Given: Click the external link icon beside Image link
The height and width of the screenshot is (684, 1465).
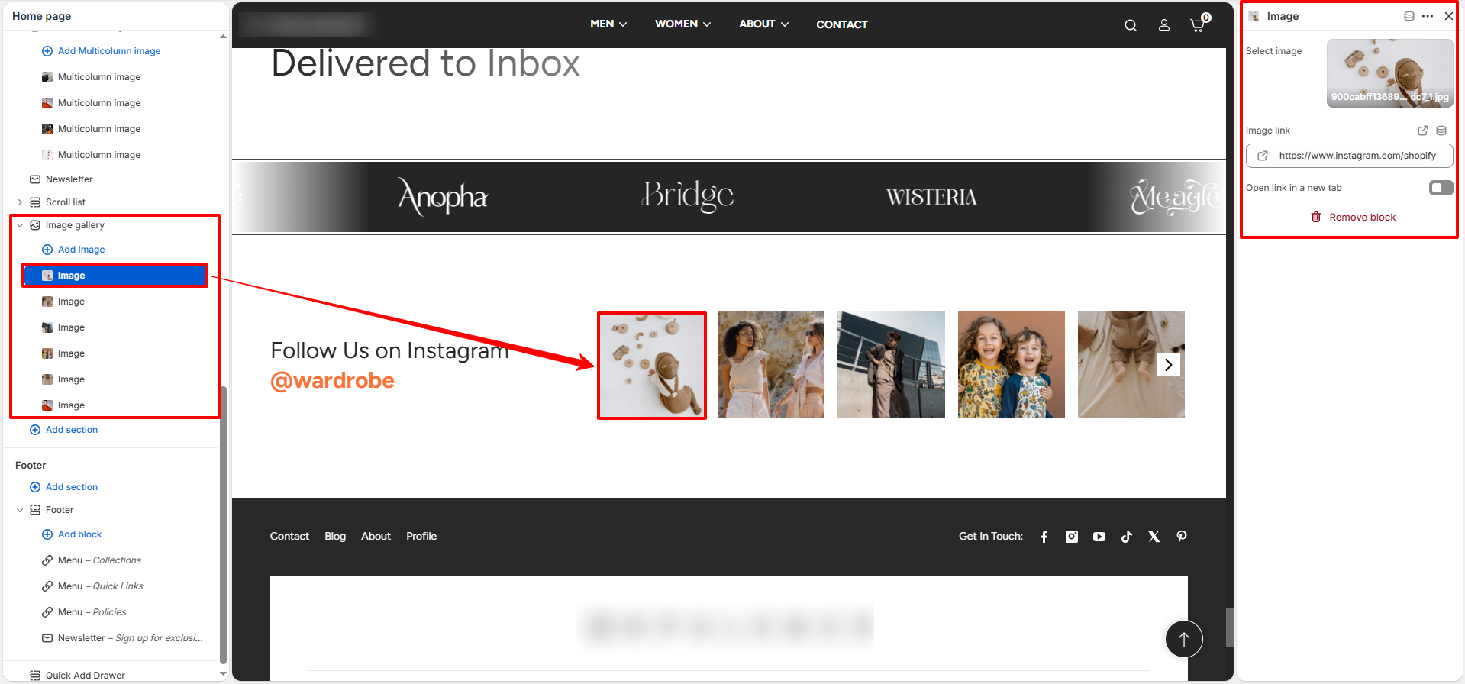Looking at the screenshot, I should (x=1423, y=131).
